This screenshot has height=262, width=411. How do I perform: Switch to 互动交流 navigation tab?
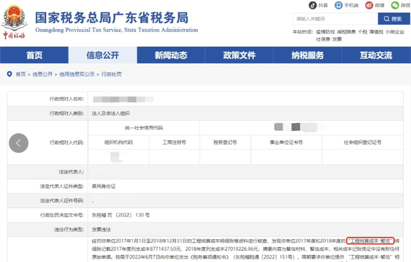[x=376, y=55]
